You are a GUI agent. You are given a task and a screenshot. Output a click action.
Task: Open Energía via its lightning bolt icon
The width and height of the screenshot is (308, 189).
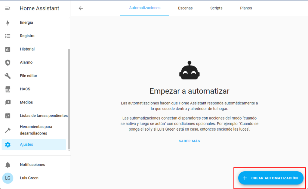[x=8, y=23]
